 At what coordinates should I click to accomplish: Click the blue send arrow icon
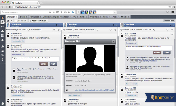pos(73,12)
